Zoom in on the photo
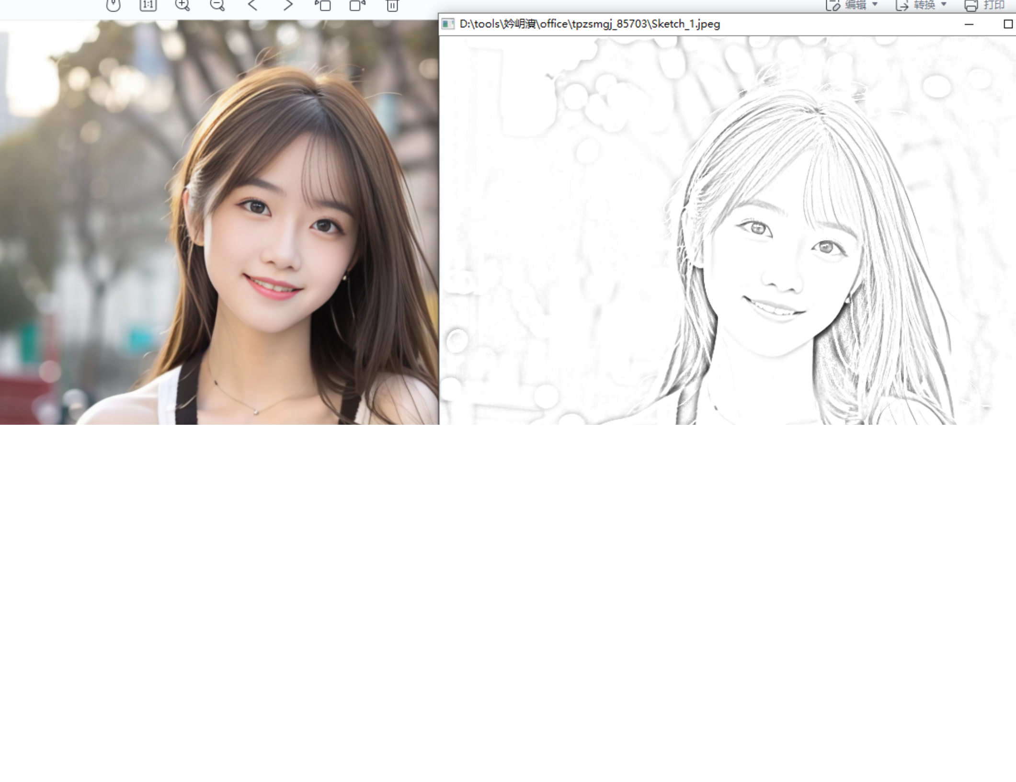This screenshot has height=782, width=1016. coord(183,5)
